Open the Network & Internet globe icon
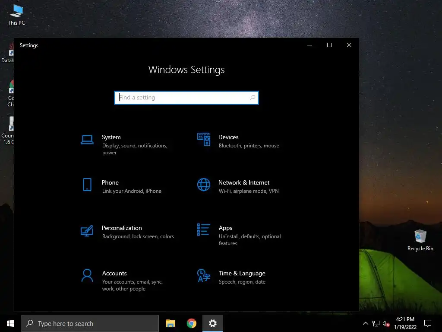Viewport: 442px width, 332px height. 204,185
